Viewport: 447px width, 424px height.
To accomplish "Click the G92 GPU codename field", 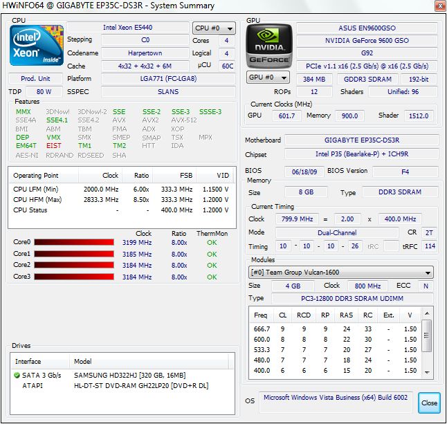I will 367,53.
